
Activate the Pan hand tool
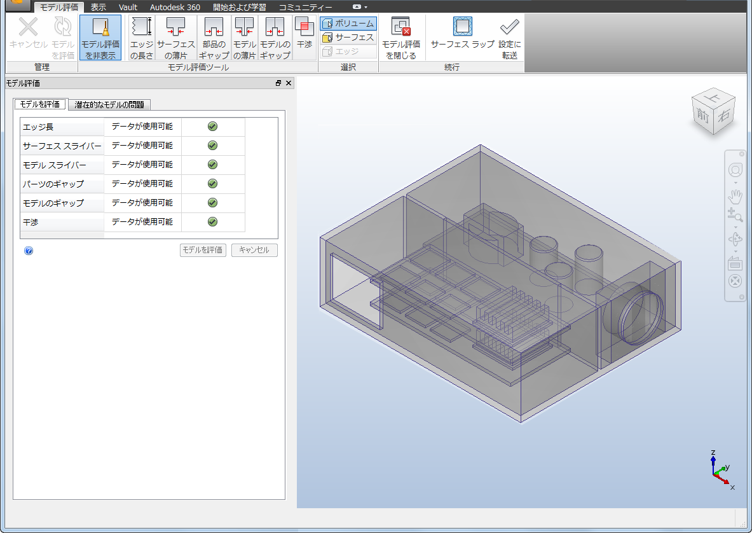735,197
